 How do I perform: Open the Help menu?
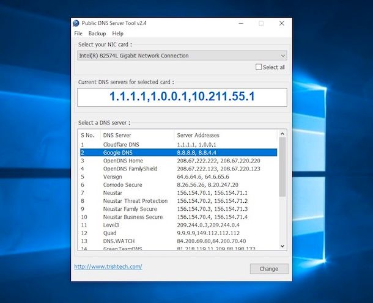click(118, 34)
